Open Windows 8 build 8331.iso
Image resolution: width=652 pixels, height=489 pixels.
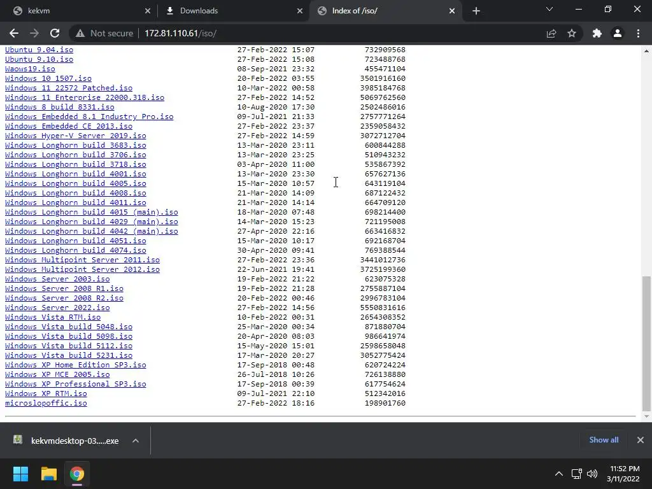(x=59, y=107)
